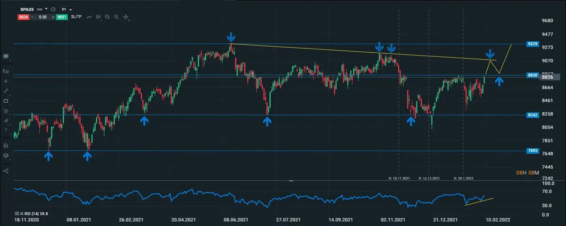Screen dimensions: 566x226
Task: Open the D1 timeframe dropdown
Action: [x=67, y=9]
